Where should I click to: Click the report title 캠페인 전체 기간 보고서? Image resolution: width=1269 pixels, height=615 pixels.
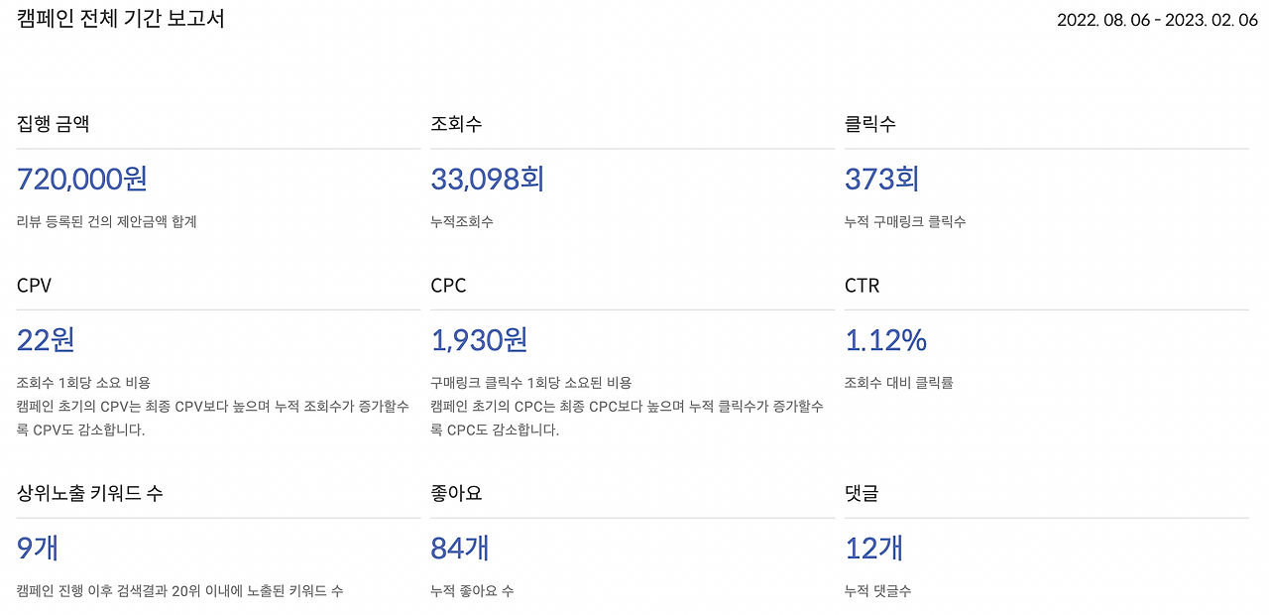coord(121,19)
